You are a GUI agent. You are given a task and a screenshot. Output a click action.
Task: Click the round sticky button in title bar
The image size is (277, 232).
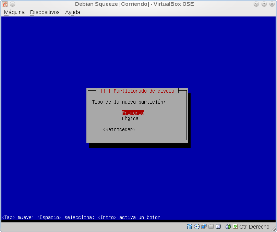12,4
